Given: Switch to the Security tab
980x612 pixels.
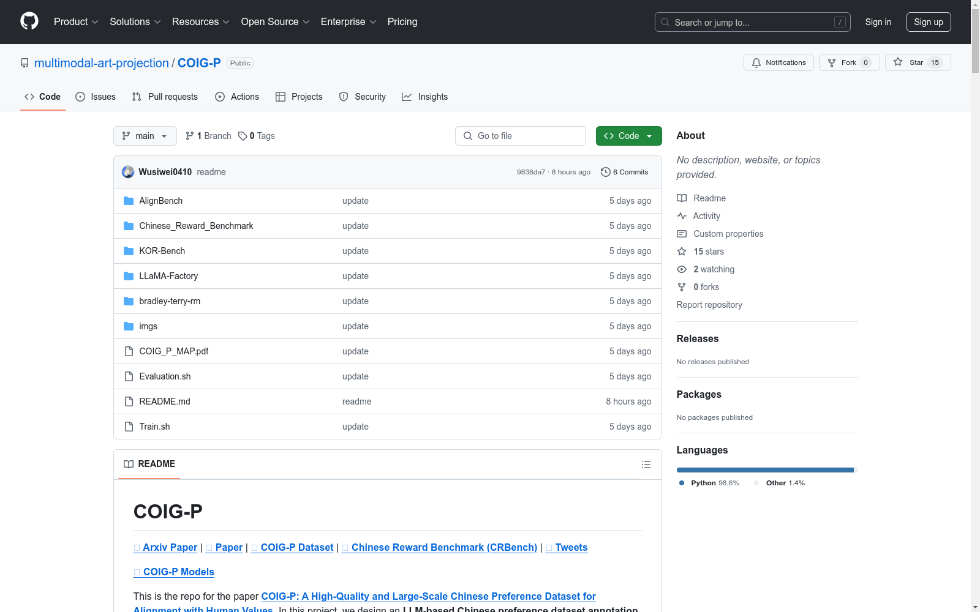Looking at the screenshot, I should [x=363, y=97].
